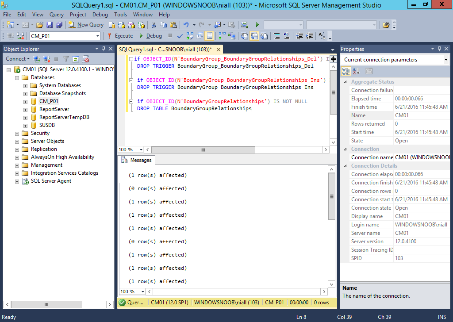Click the Execute button

pyautogui.click(x=120, y=36)
